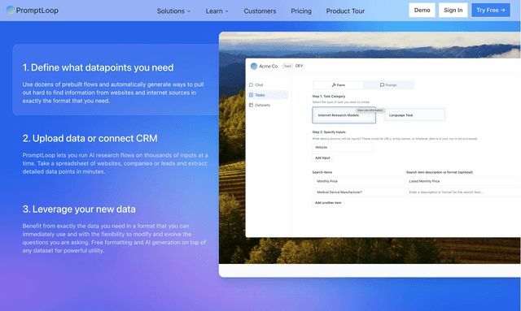Viewport: 521px width, 311px height.
Task: Open the Product Tour page
Action: click(345, 11)
